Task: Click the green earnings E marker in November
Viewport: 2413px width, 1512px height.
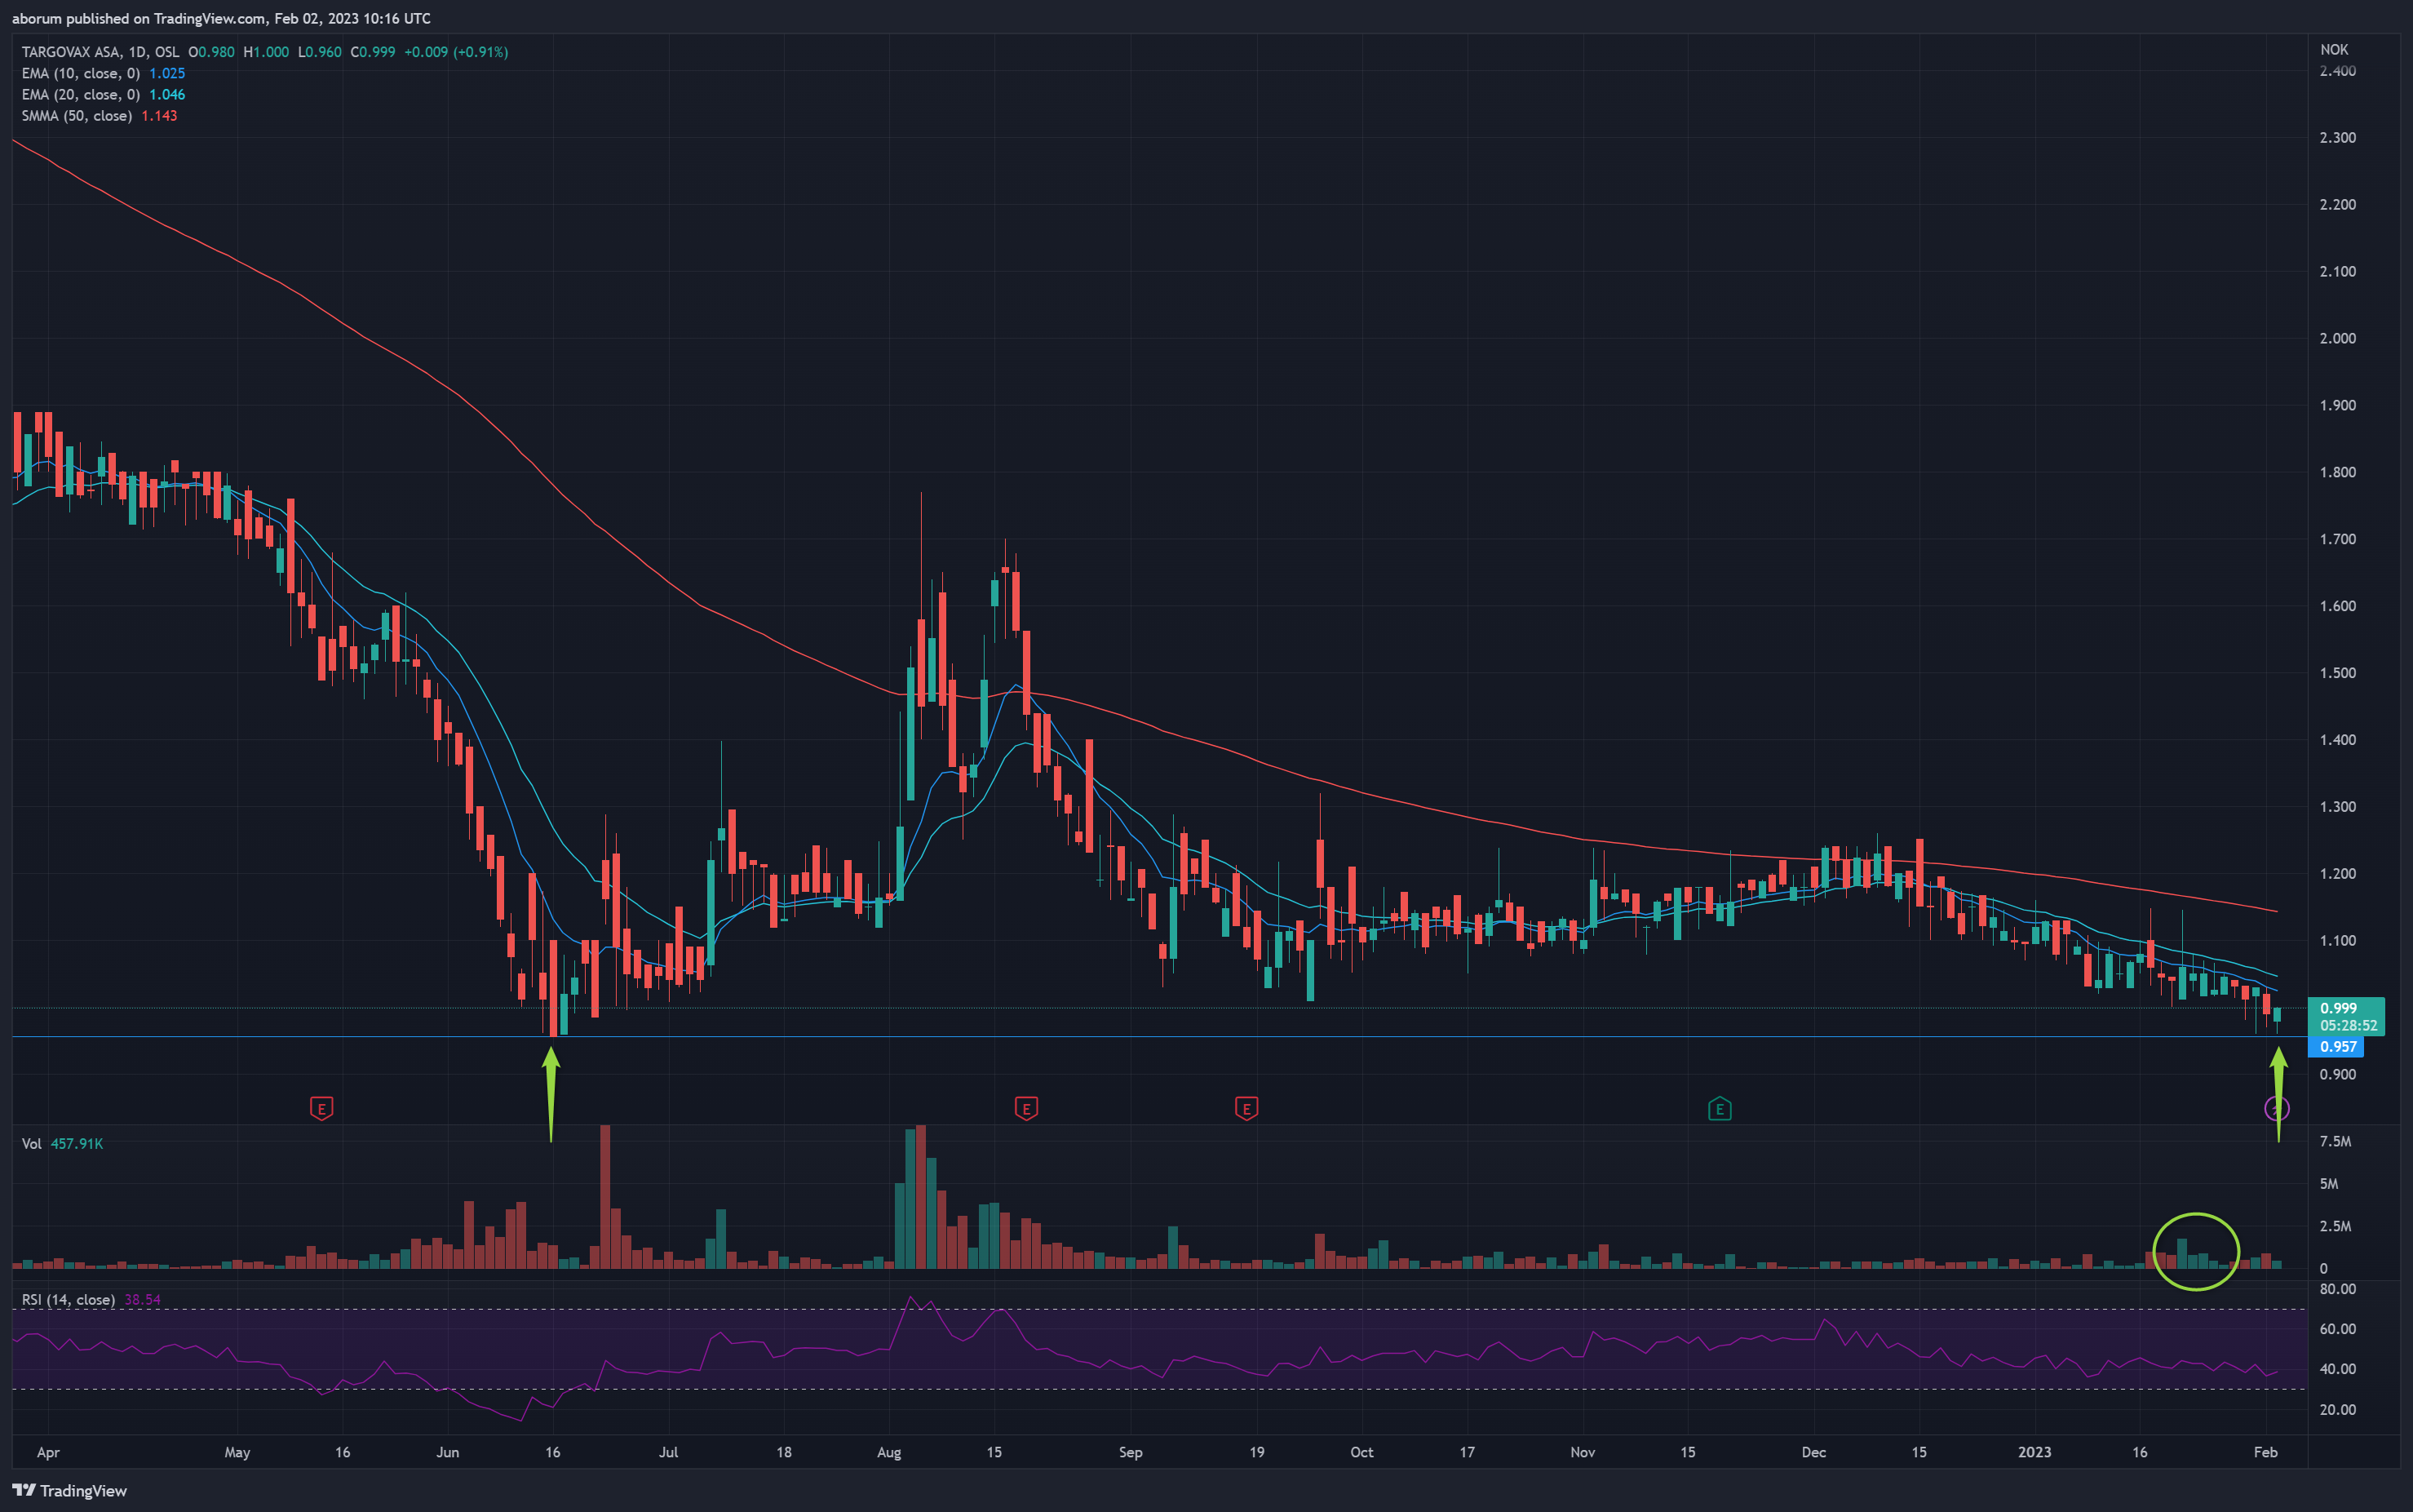Action: [x=1720, y=1108]
